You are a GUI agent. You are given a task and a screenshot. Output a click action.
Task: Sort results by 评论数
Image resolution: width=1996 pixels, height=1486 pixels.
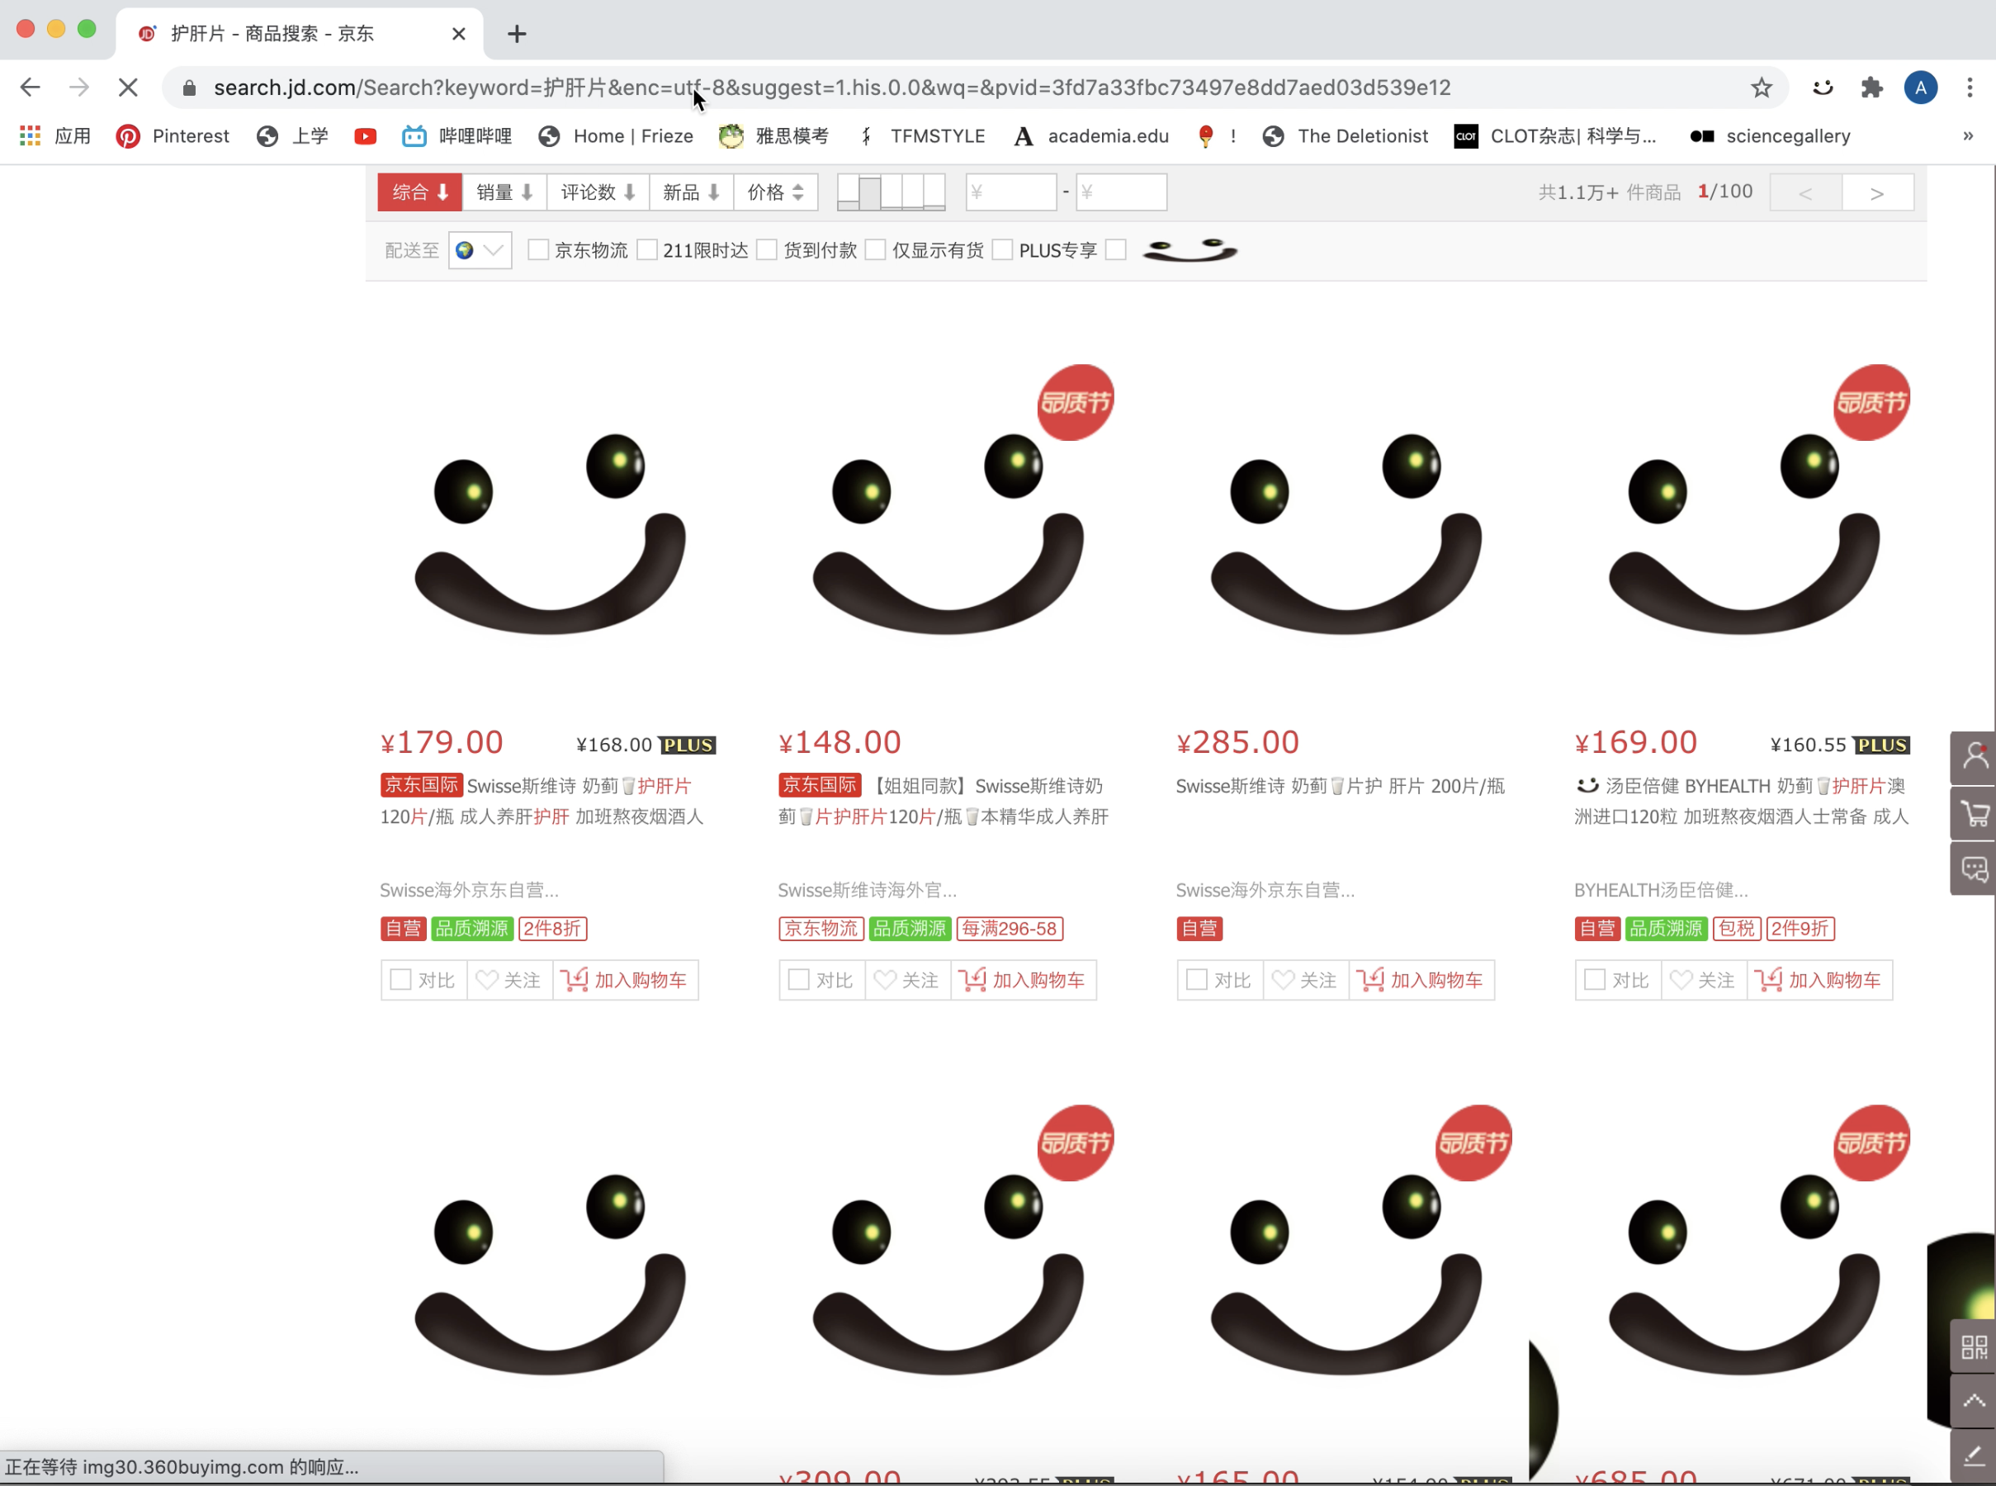click(x=598, y=192)
